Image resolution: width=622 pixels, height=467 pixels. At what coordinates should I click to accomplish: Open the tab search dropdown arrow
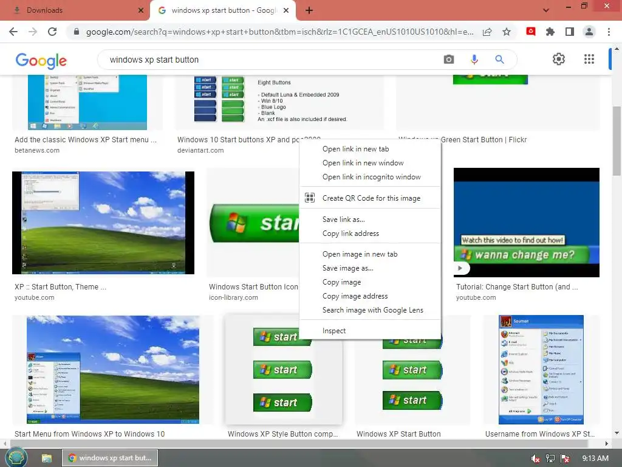(546, 10)
